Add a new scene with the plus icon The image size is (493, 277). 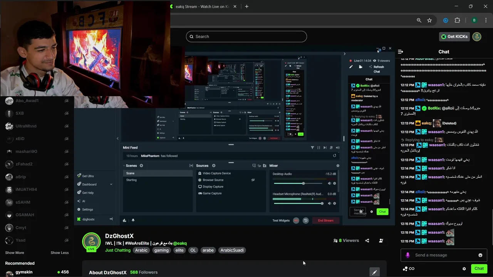[x=141, y=165]
